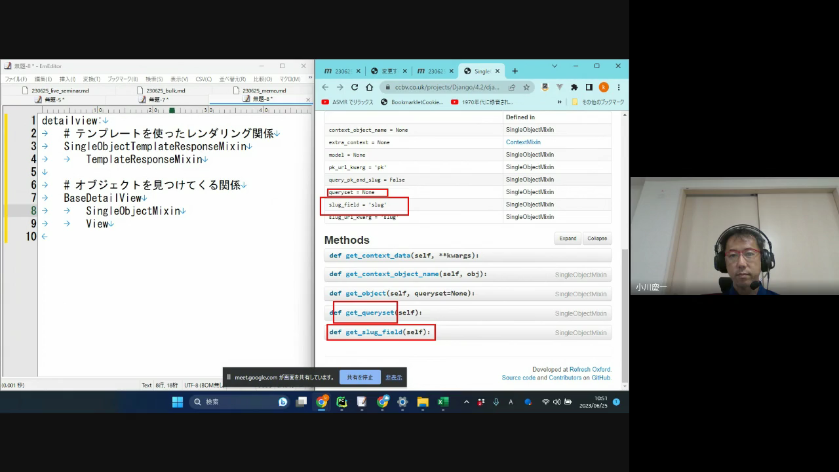Open Excel from the taskbar

coord(443,402)
